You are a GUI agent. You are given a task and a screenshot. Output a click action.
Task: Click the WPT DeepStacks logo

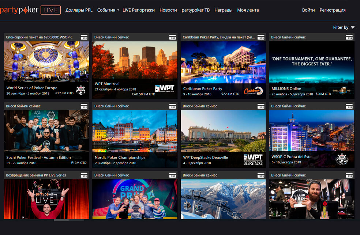(x=253, y=160)
